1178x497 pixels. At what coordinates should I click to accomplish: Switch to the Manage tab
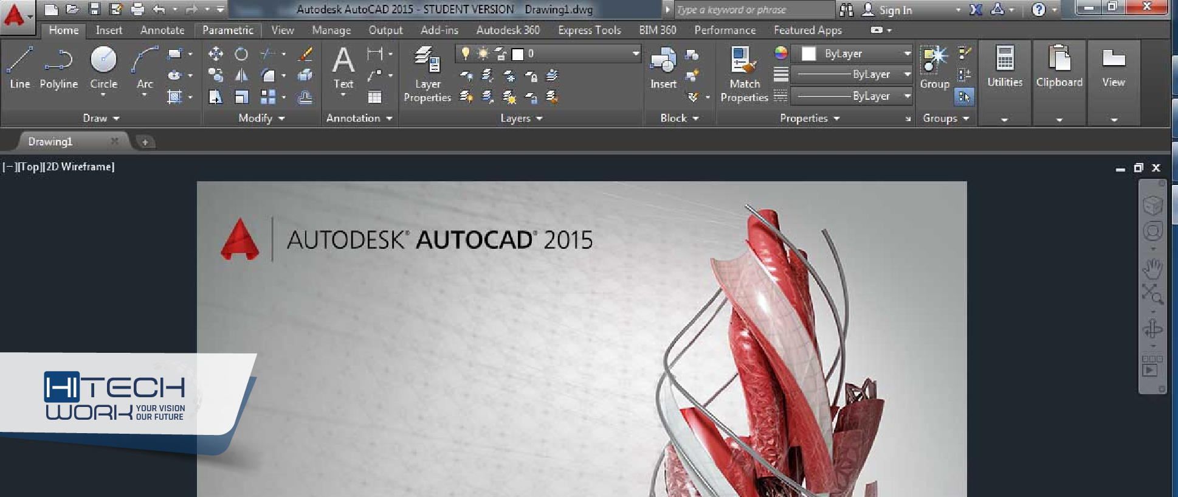[x=331, y=30]
